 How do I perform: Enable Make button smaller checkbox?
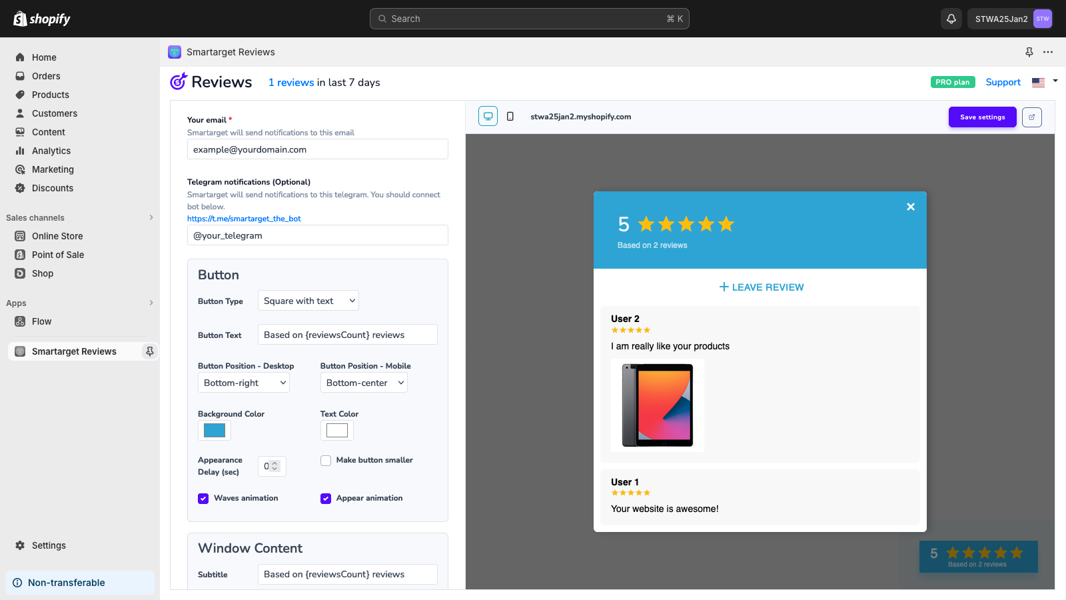coord(326,461)
